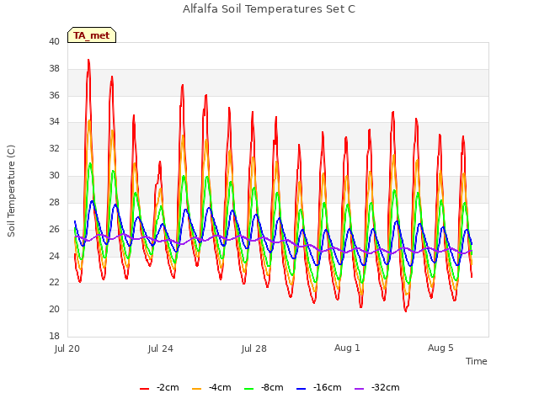This screenshot has height=404, width=539.
Task: Click the red -2cm legend color marker
Action: tap(144, 389)
